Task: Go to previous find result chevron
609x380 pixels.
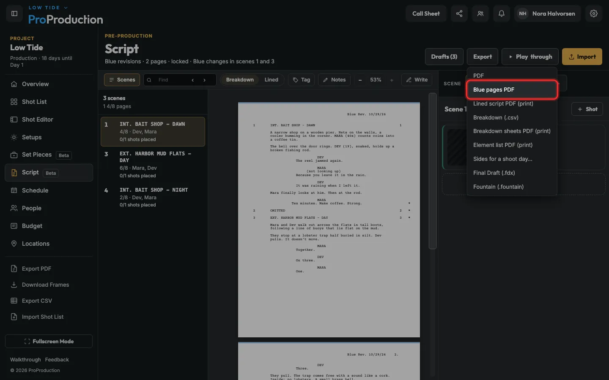Action: 193,80
